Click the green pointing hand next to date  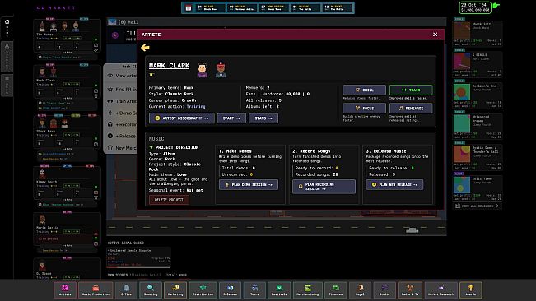point(496,6)
